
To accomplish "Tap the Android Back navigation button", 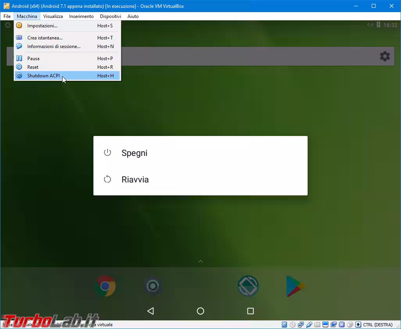I will (x=150, y=311).
